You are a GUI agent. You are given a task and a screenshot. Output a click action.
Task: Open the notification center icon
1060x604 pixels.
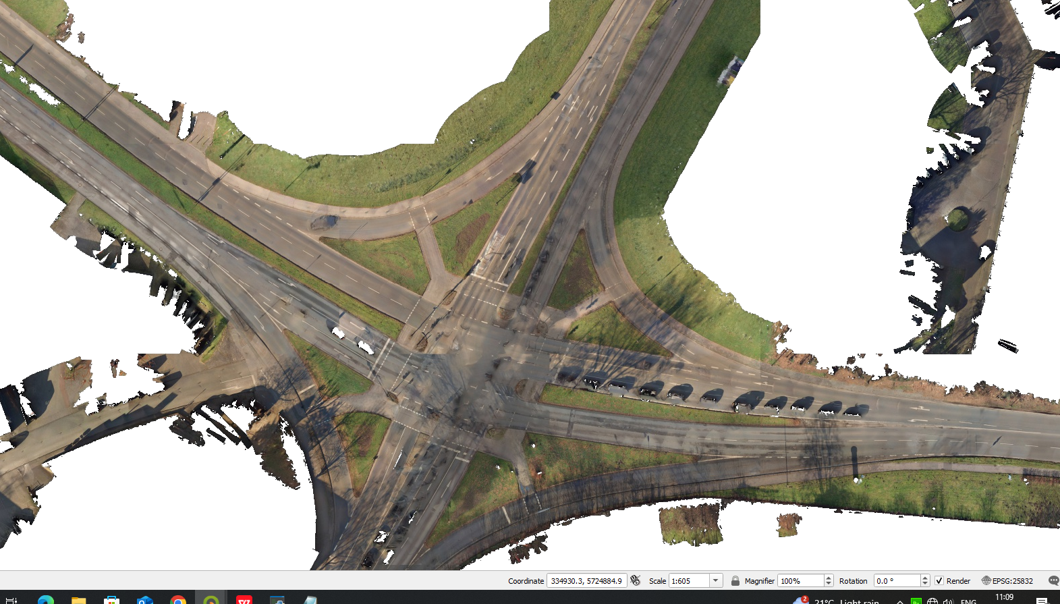[x=1042, y=601]
